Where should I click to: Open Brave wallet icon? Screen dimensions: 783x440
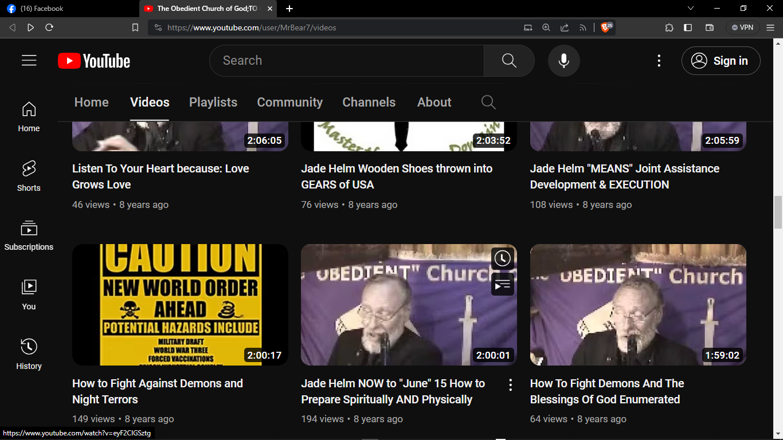click(710, 27)
